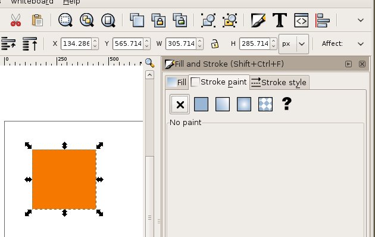Click the Paste clipboard icon

(x=37, y=20)
